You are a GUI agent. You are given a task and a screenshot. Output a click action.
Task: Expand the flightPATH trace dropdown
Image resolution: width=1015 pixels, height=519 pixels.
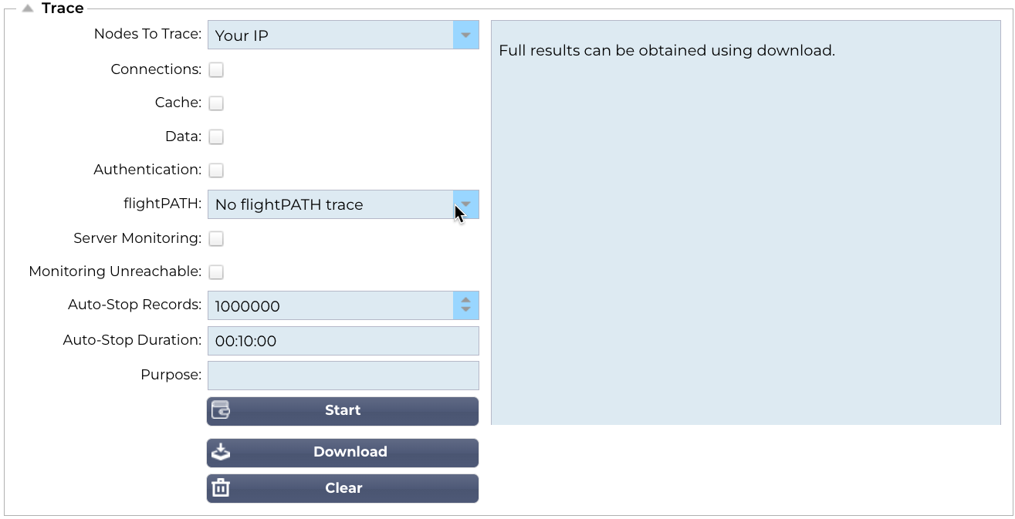(465, 204)
